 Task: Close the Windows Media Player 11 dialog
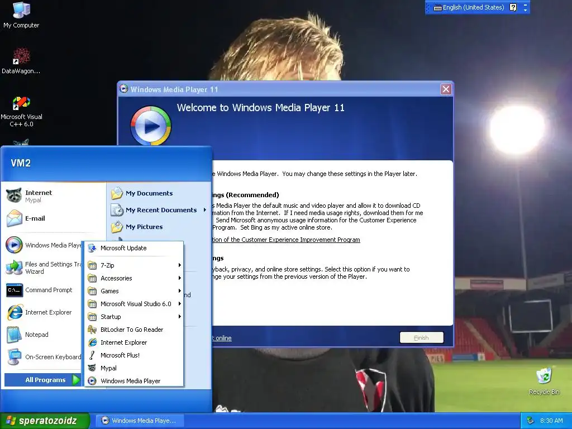tap(446, 89)
